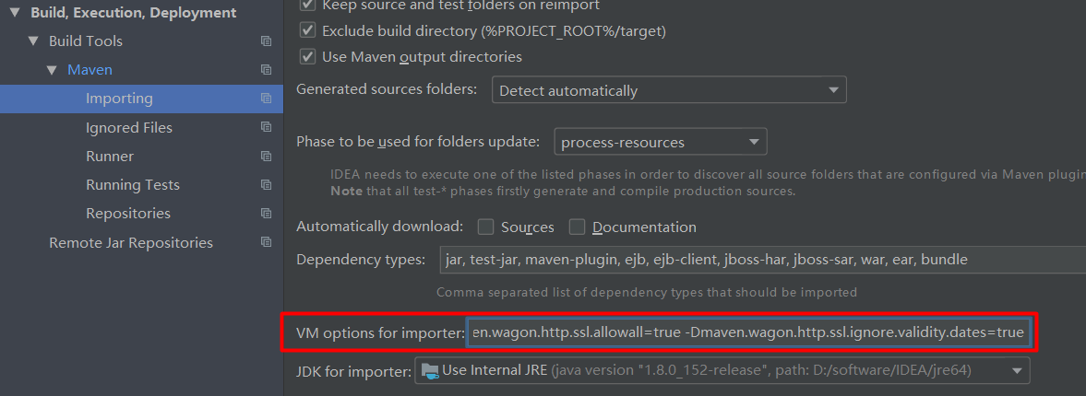Click the copy icon next to Maven

point(267,70)
